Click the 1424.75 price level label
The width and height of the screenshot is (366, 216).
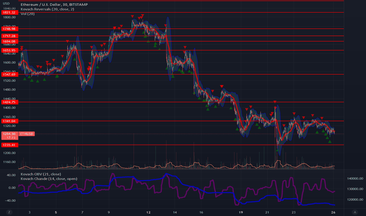click(9, 102)
